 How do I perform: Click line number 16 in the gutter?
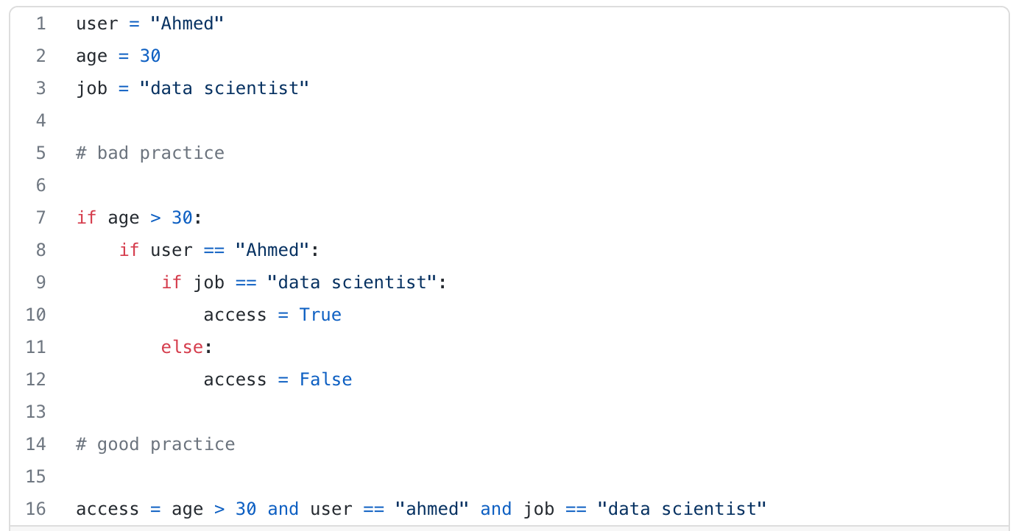[x=36, y=509]
